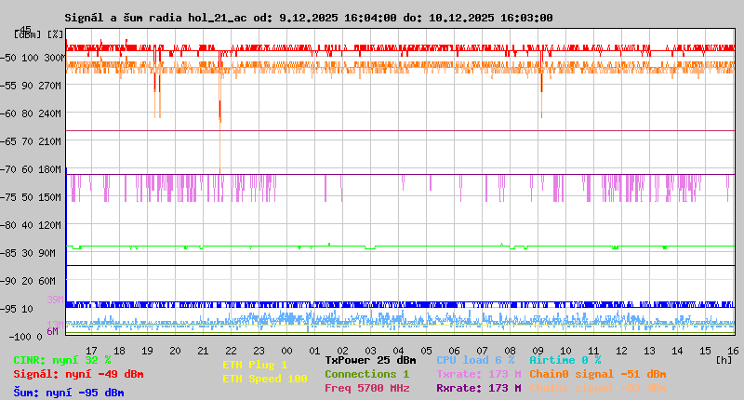Click the '[dBm] [%]' axis units label
Screen dimensions: 744x400
pyautogui.click(x=39, y=34)
